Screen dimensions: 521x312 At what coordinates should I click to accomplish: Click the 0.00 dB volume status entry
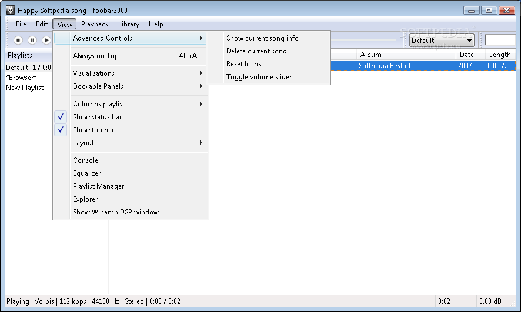pyautogui.click(x=490, y=301)
